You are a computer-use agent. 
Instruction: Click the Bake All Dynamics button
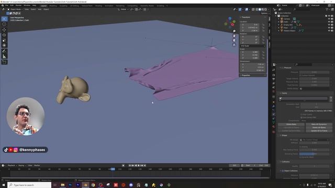[319, 124]
